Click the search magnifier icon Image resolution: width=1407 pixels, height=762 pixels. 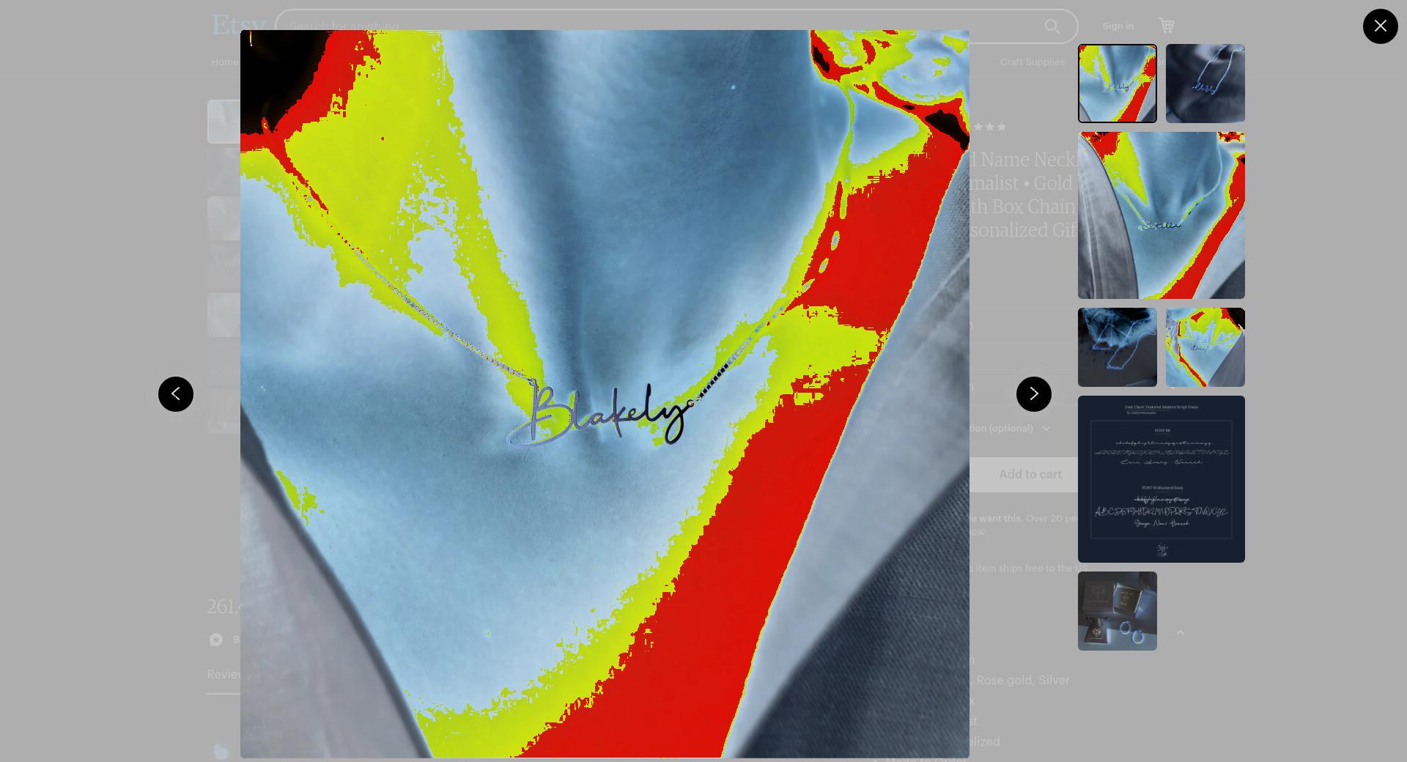coord(1052,26)
